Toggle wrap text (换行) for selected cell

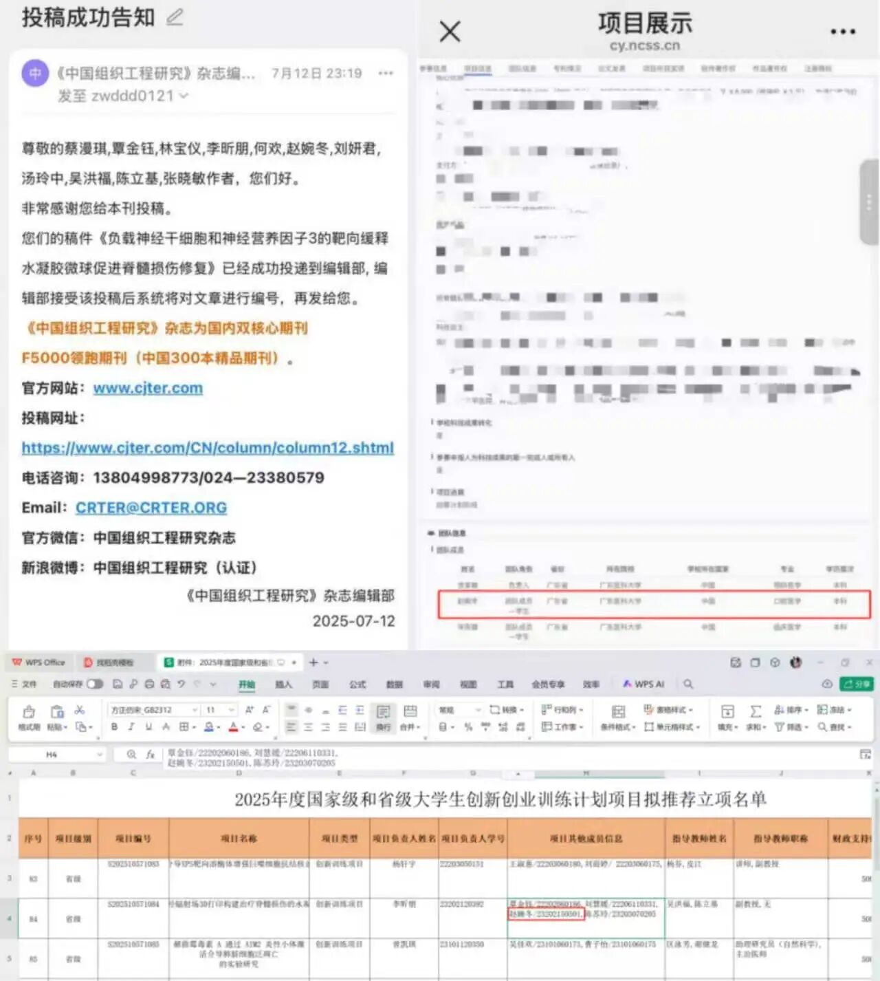click(383, 719)
